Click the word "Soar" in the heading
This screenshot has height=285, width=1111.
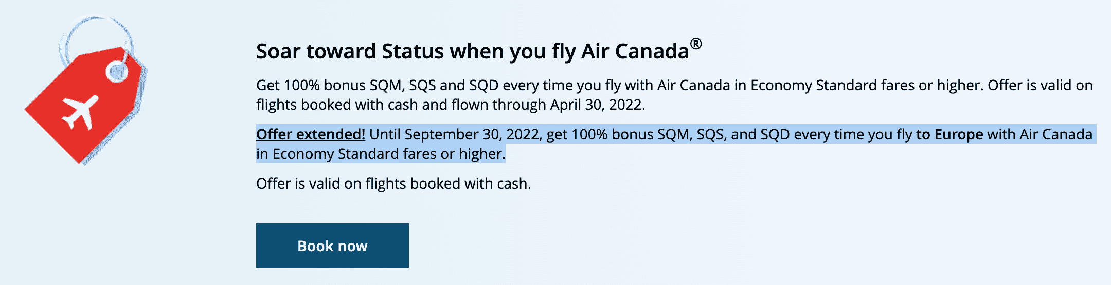tap(278, 51)
